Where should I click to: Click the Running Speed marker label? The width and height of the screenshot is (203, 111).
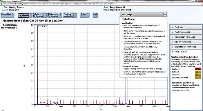(43, 26)
